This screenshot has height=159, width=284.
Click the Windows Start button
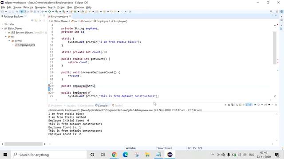pos(5,155)
